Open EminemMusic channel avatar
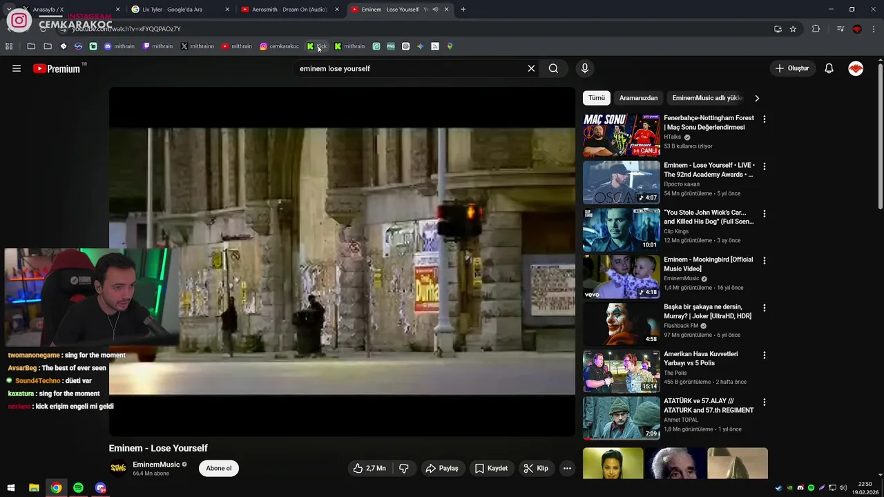884x497 pixels. coord(118,468)
